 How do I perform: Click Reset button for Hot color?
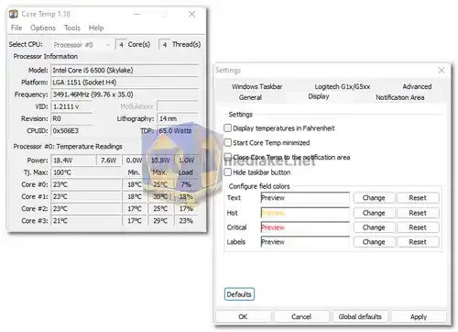tap(418, 213)
